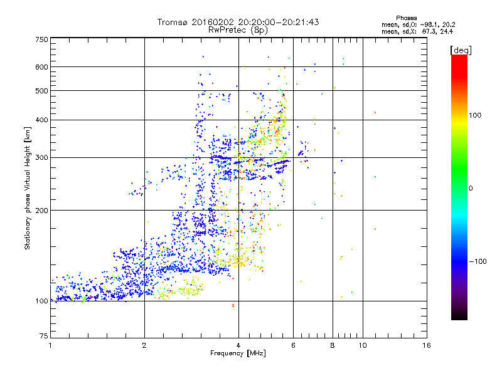Click the y-axis tick label '300'
The image size is (502, 376).
[41, 158]
